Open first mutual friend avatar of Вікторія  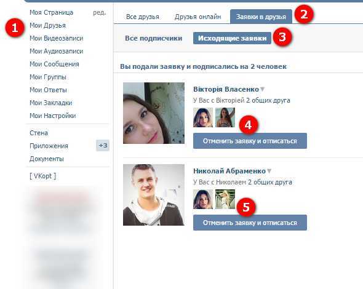(x=203, y=117)
